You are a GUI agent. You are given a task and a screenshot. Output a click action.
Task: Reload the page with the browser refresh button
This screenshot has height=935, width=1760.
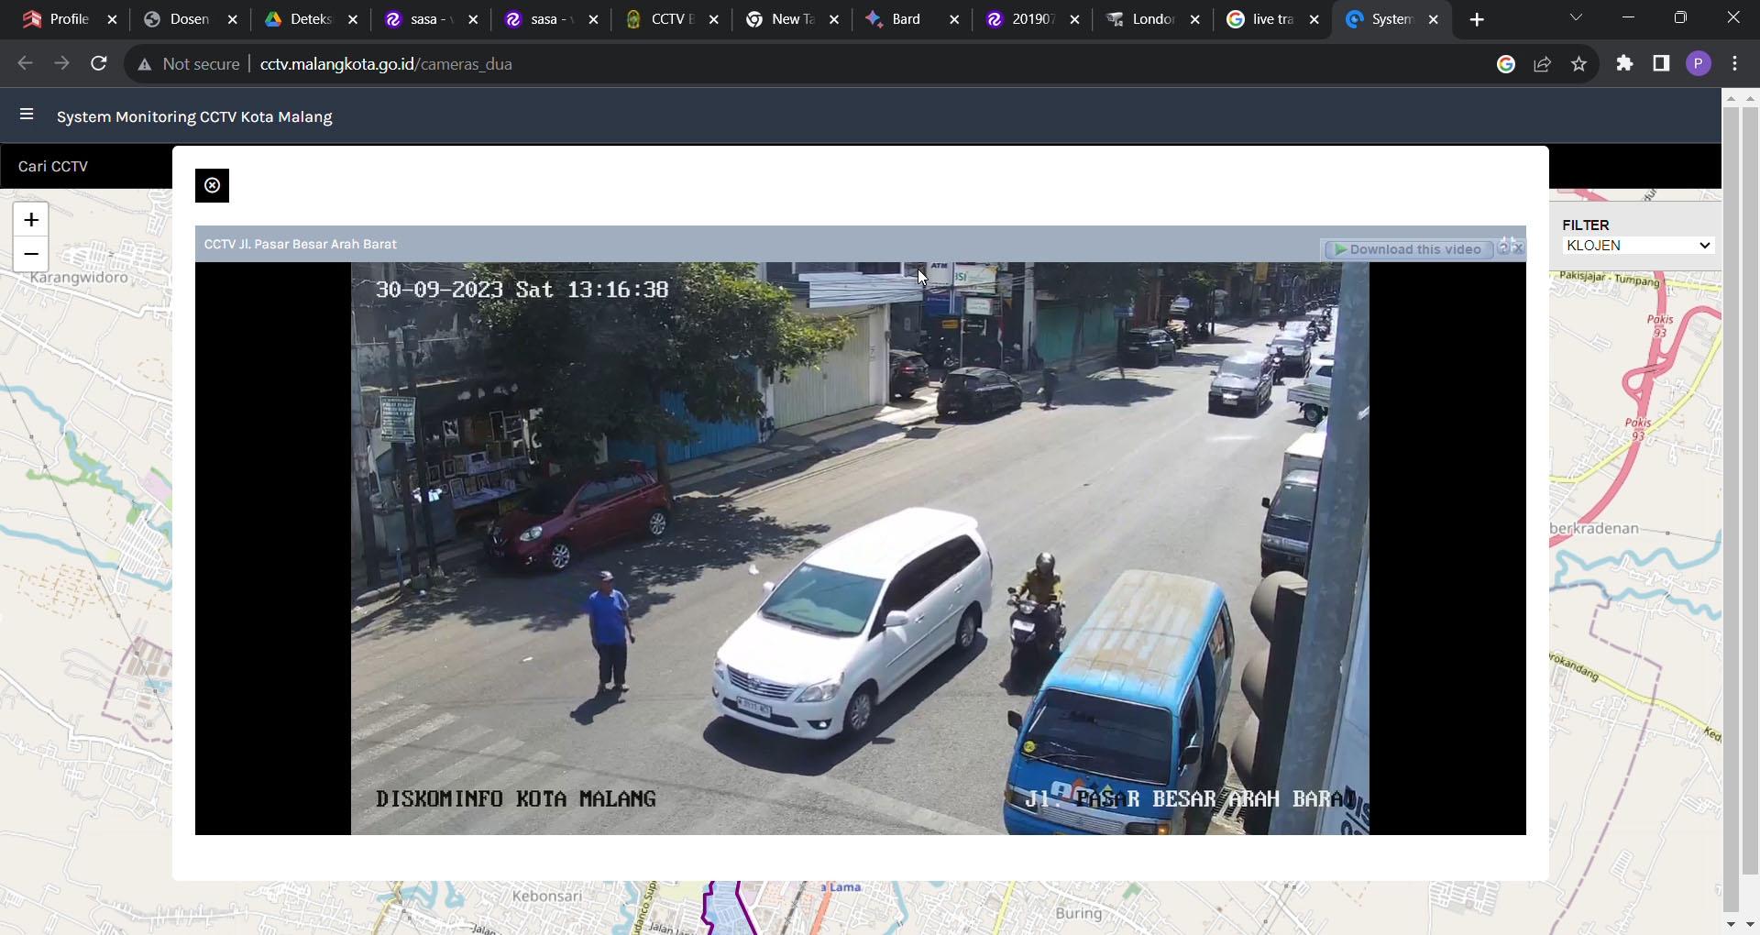[99, 63]
